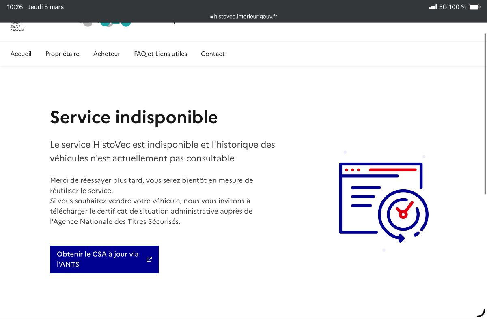Open the Accueil navigation item

pyautogui.click(x=21, y=54)
